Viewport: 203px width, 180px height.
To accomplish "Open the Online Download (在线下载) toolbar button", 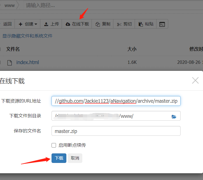I will coord(77,24).
